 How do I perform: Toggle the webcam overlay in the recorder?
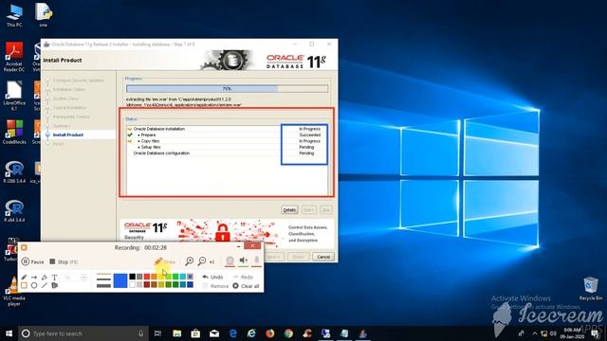click(x=230, y=261)
